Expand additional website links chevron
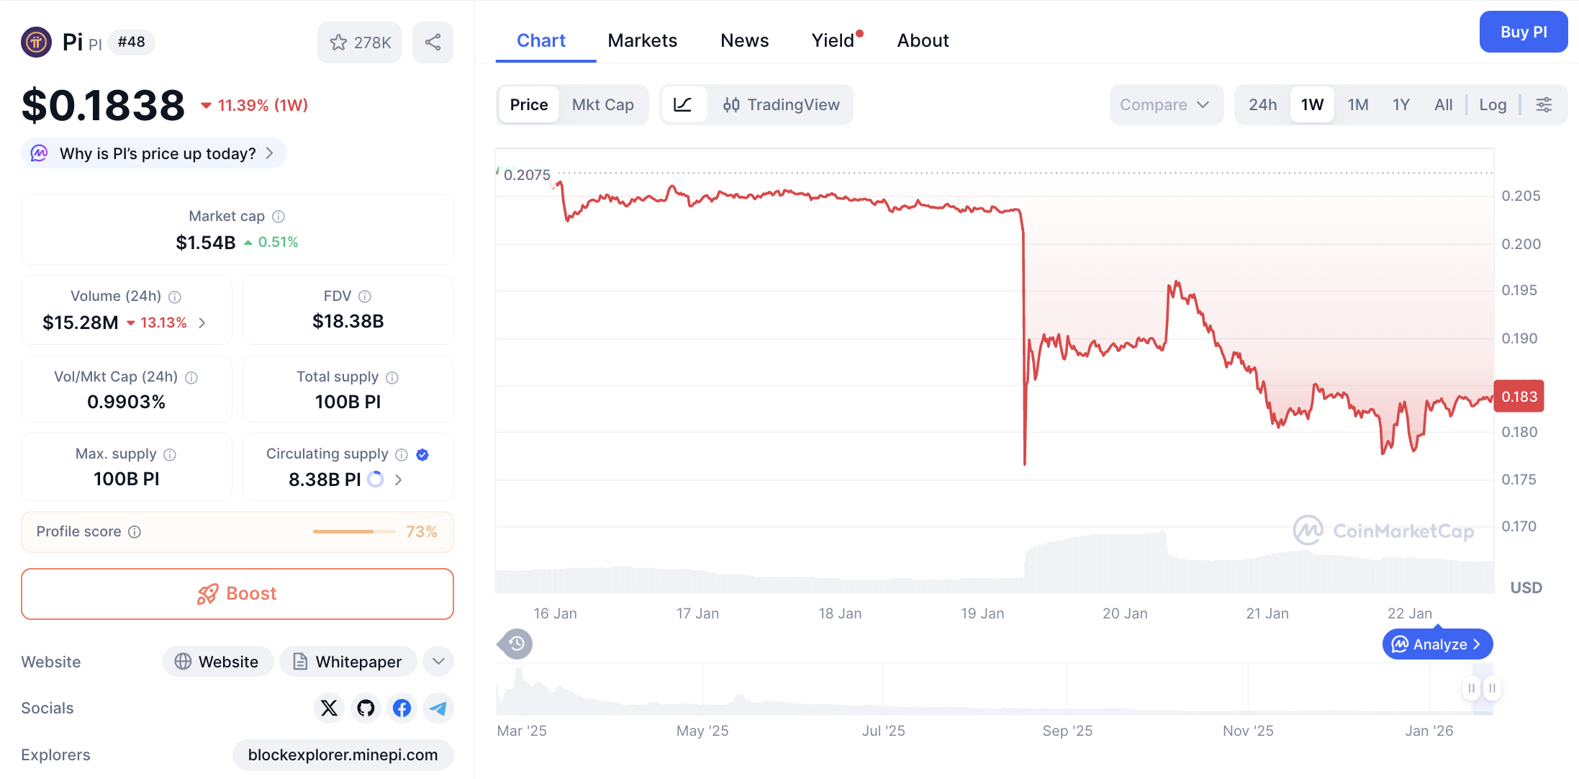 438,661
